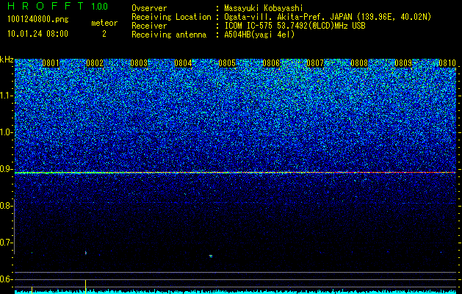Click the tall yellow meteor marker below 0802
Image resolution: width=462 pixels, height=294 pixels.
[x=85, y=286]
